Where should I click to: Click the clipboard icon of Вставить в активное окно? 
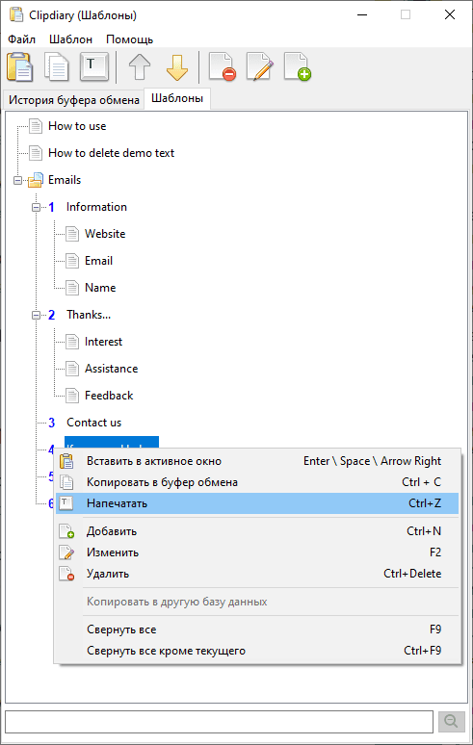[x=66, y=461]
